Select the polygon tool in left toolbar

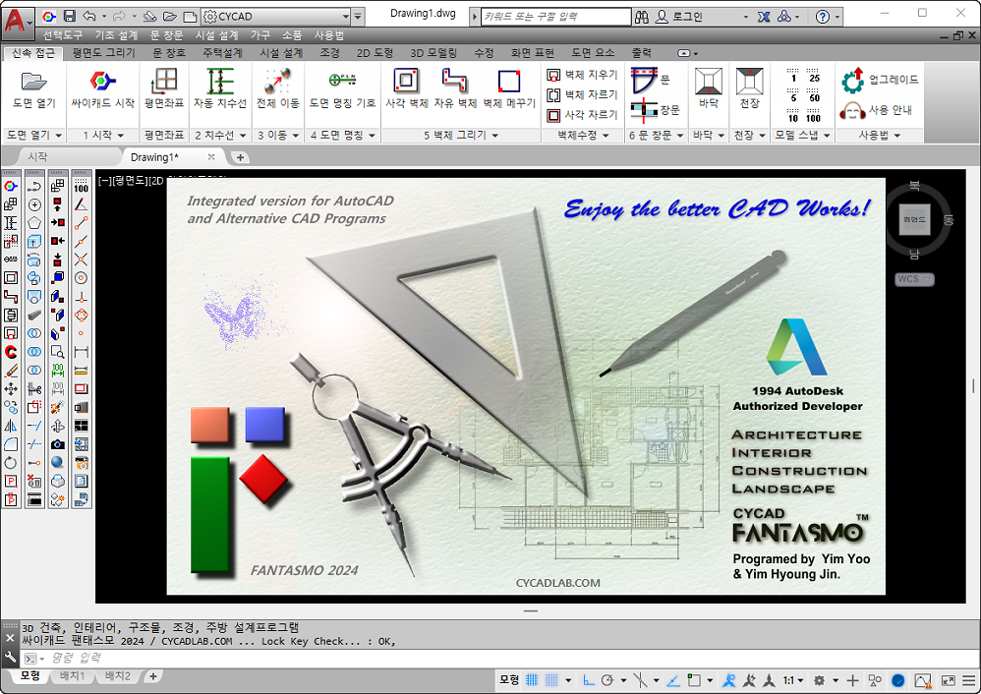point(34,223)
